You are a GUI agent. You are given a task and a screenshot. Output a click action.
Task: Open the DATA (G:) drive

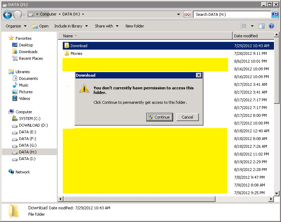24,145
